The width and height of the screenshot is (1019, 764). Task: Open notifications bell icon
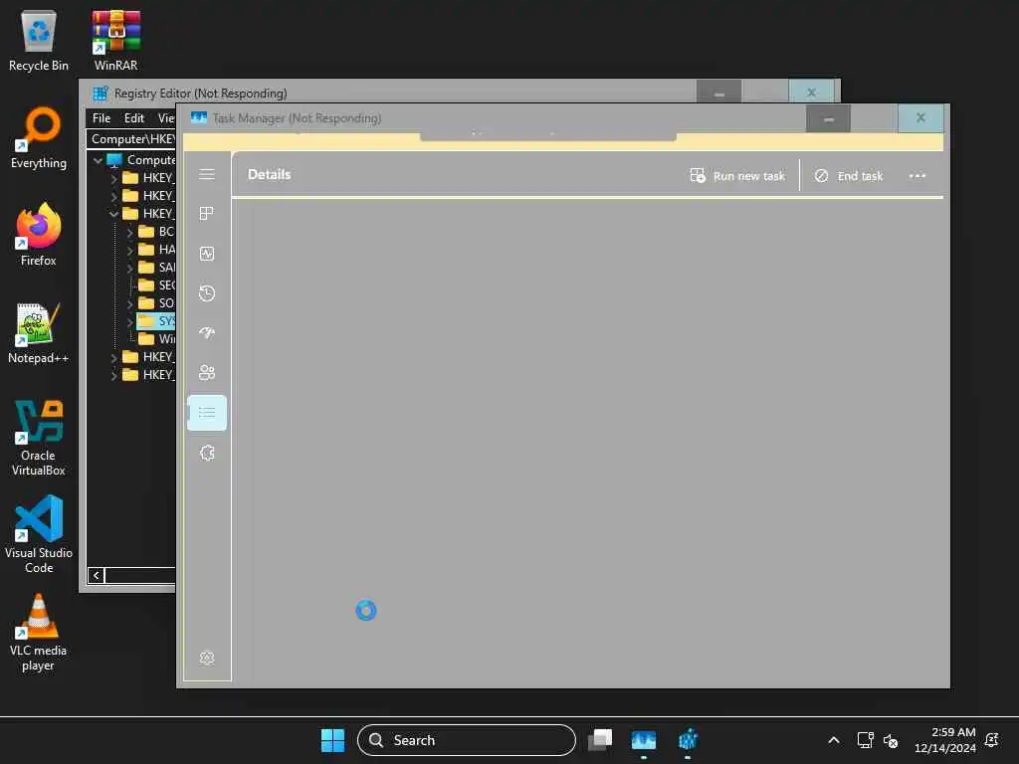[x=992, y=740]
